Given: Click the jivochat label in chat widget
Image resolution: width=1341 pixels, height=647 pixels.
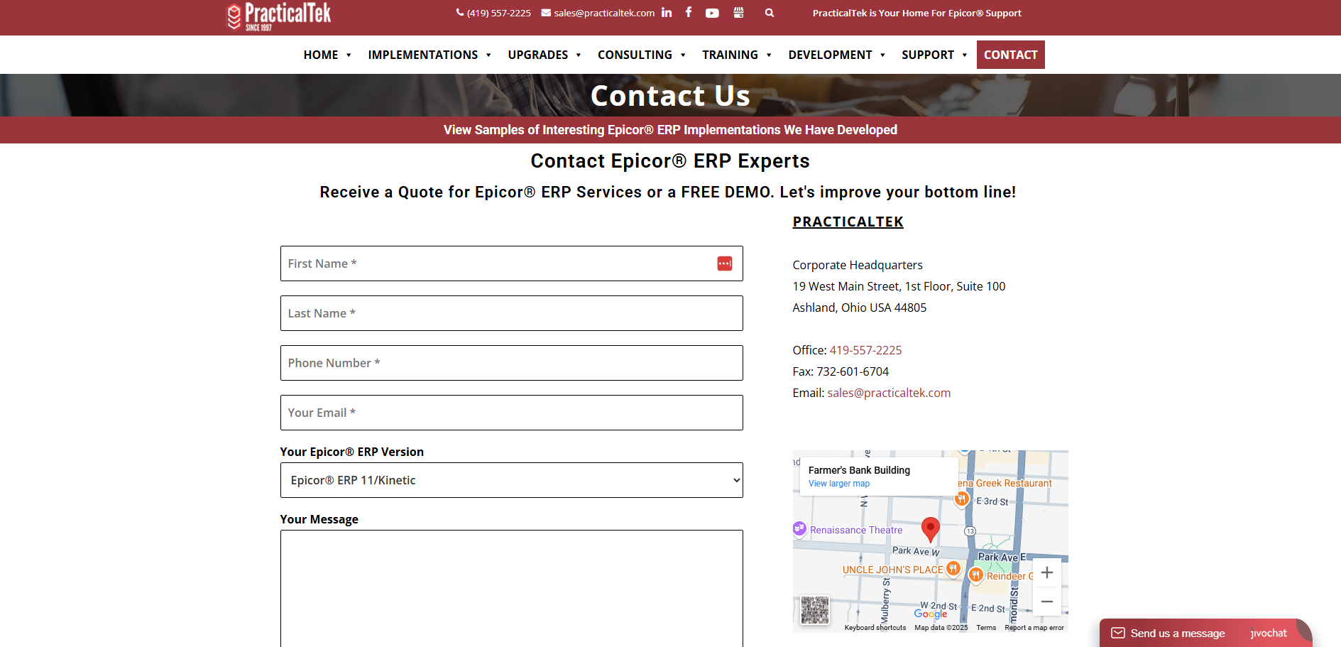Looking at the screenshot, I should [1269, 633].
